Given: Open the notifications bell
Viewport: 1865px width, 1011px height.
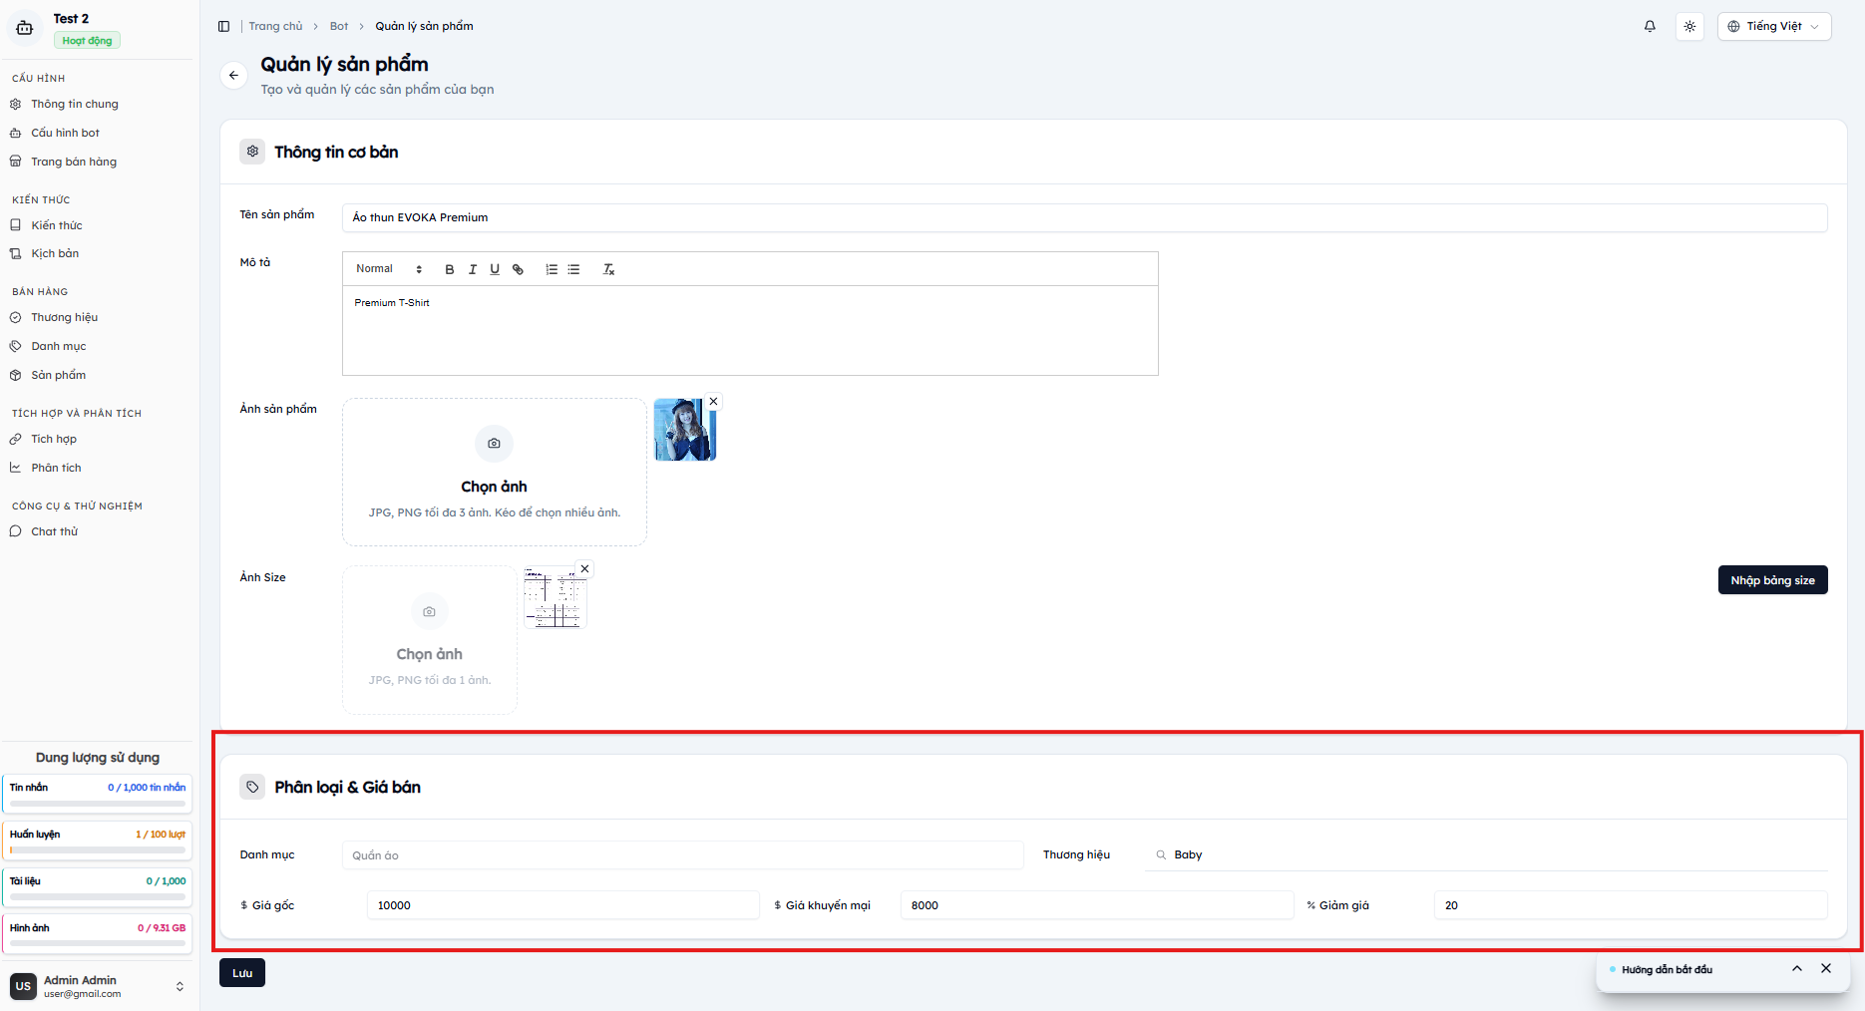Looking at the screenshot, I should [x=1650, y=26].
